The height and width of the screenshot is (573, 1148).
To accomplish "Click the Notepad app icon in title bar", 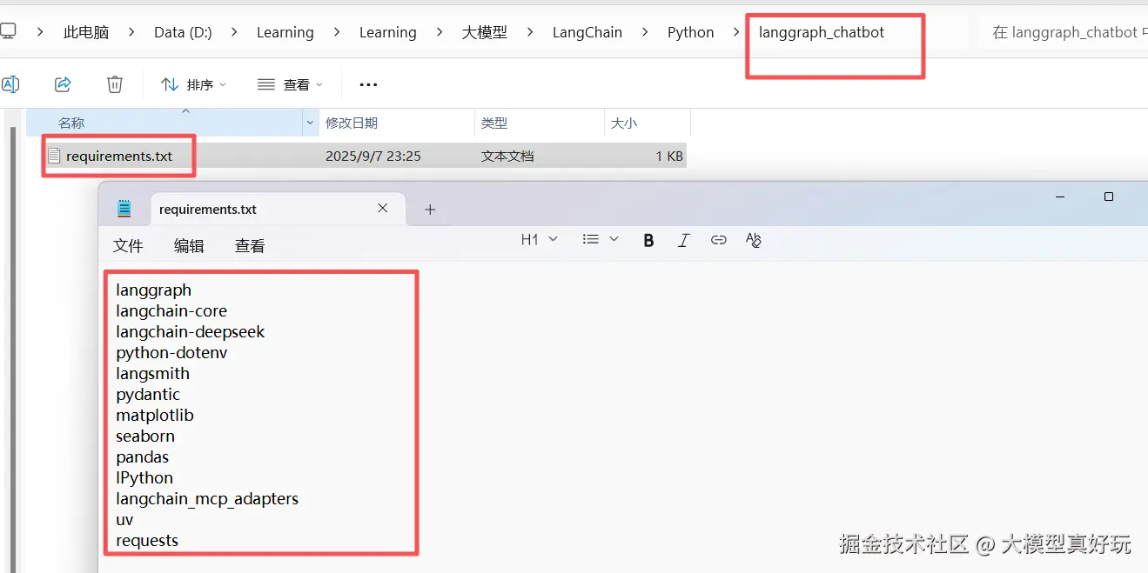I will (124, 209).
